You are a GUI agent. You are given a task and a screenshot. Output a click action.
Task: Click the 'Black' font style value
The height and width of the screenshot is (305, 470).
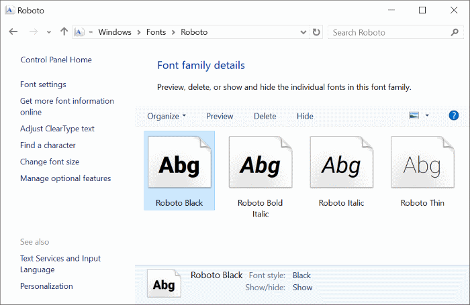click(302, 276)
